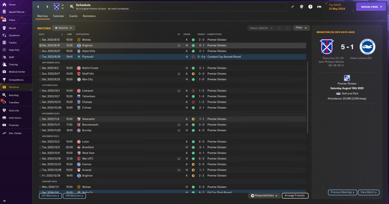Click the date 21 May 2024

tap(338, 8)
